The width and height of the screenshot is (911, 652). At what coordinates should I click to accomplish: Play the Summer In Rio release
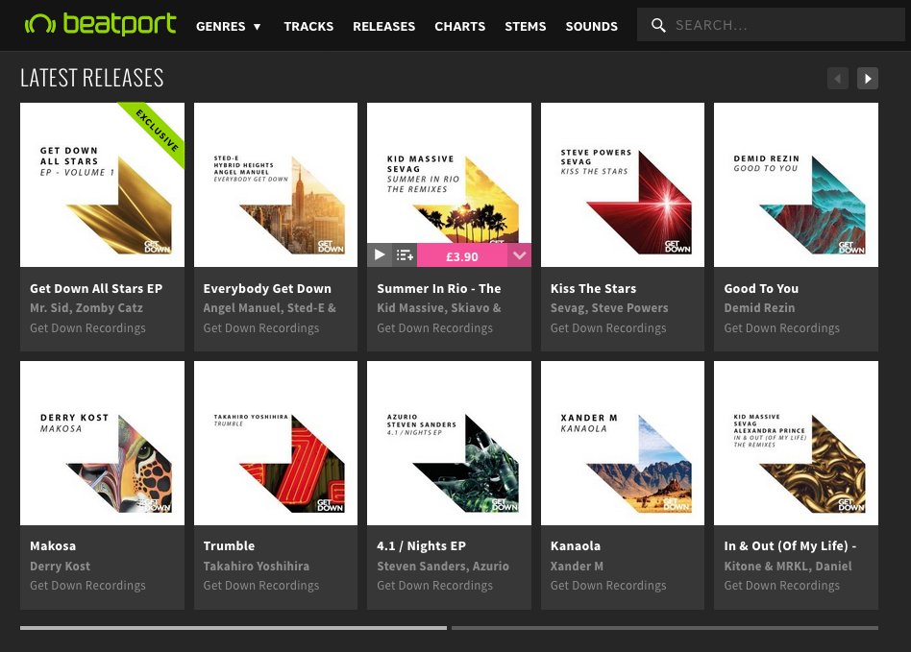pyautogui.click(x=380, y=254)
